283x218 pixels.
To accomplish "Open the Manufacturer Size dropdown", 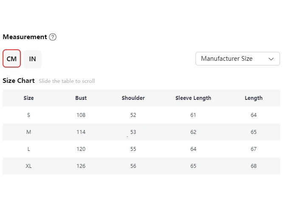I will 237,59.
